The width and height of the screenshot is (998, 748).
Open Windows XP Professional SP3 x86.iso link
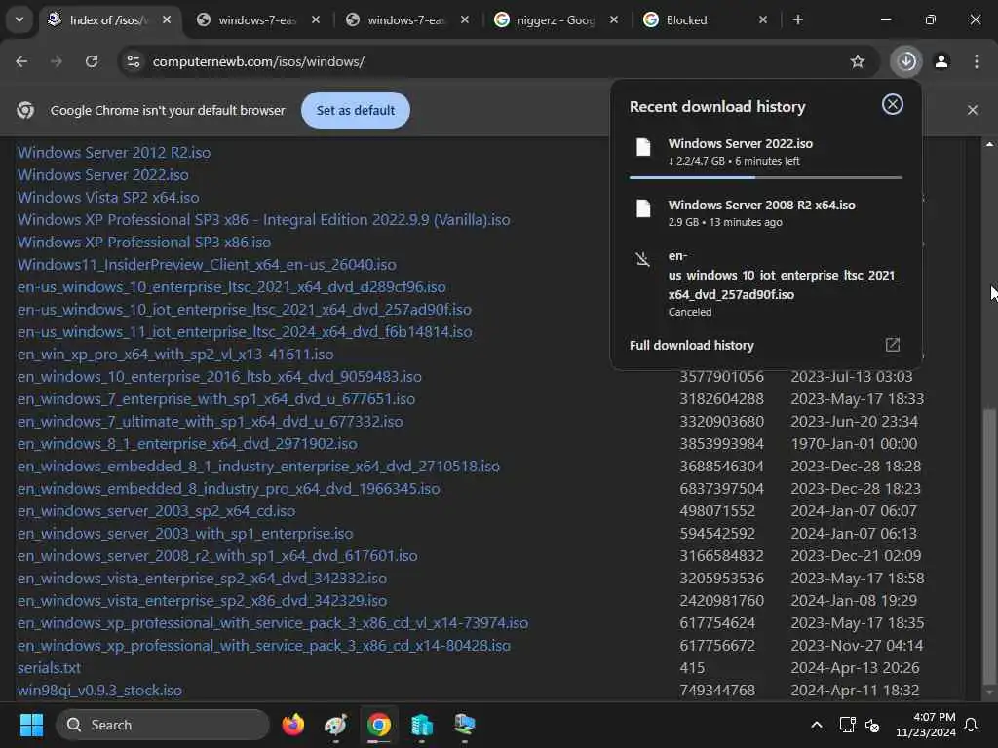tap(144, 243)
